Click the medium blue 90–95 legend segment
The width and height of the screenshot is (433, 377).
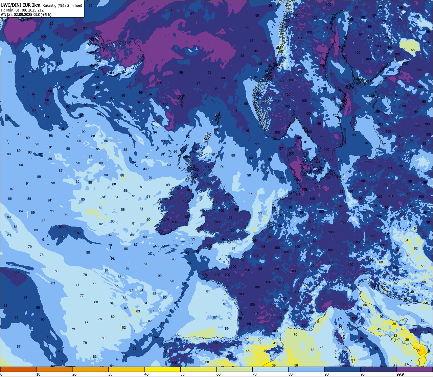click(x=342, y=369)
